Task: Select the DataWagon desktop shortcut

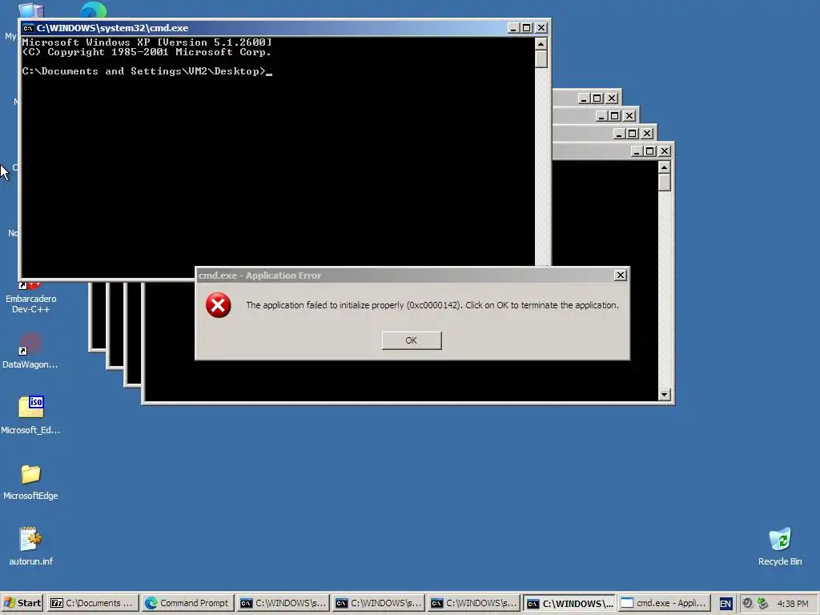Action: point(30,351)
